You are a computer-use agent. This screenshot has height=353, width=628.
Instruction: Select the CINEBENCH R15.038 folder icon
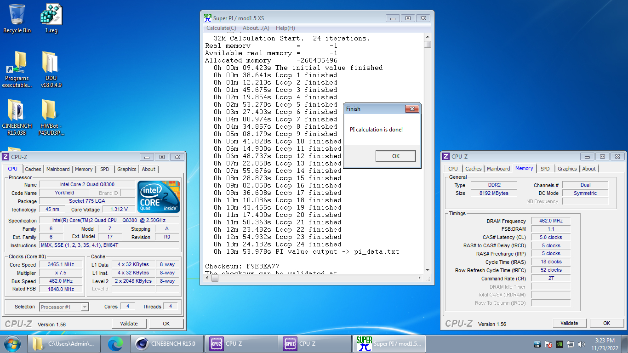[17, 117]
